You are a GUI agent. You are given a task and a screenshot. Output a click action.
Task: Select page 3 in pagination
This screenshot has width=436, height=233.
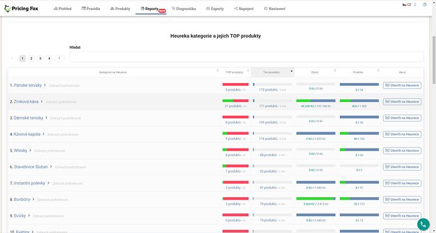tap(40, 59)
